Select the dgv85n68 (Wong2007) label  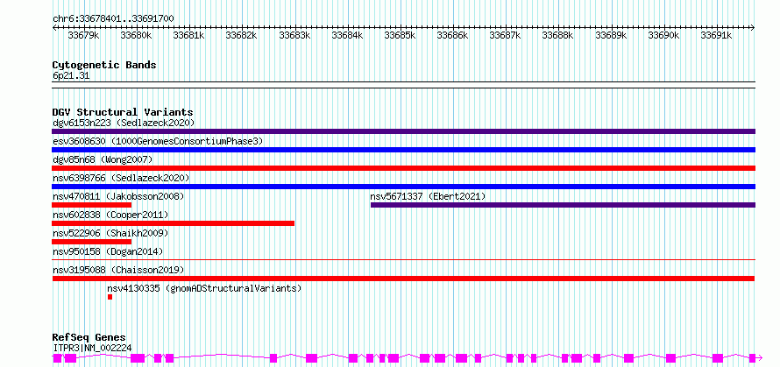pyautogui.click(x=103, y=159)
